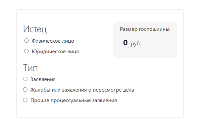
Task: Click the Жалобы или заявления о пересмотре дела label
Action: [x=82, y=90]
